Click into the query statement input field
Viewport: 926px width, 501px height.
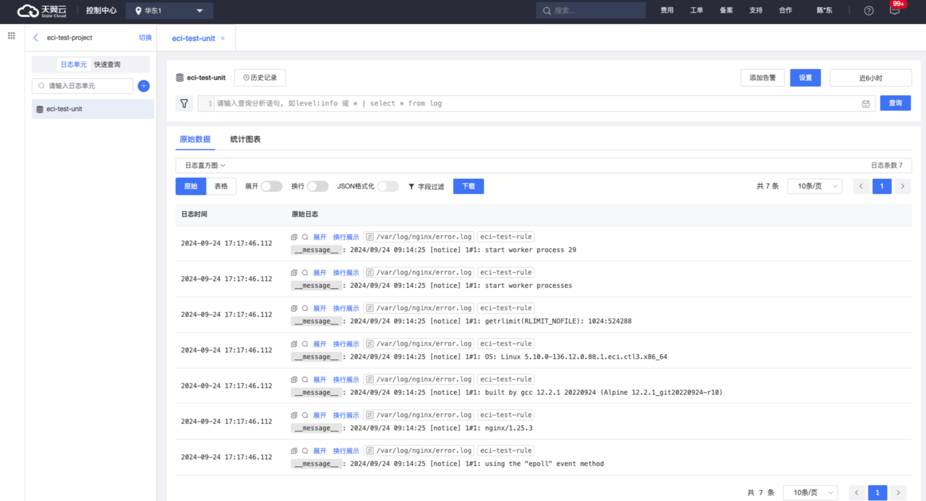click(x=537, y=103)
